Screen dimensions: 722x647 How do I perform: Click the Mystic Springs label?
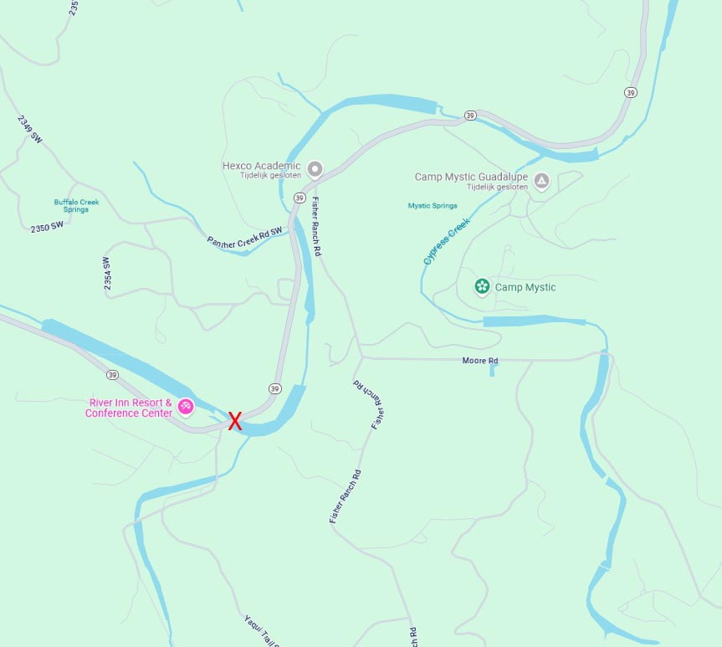(433, 206)
